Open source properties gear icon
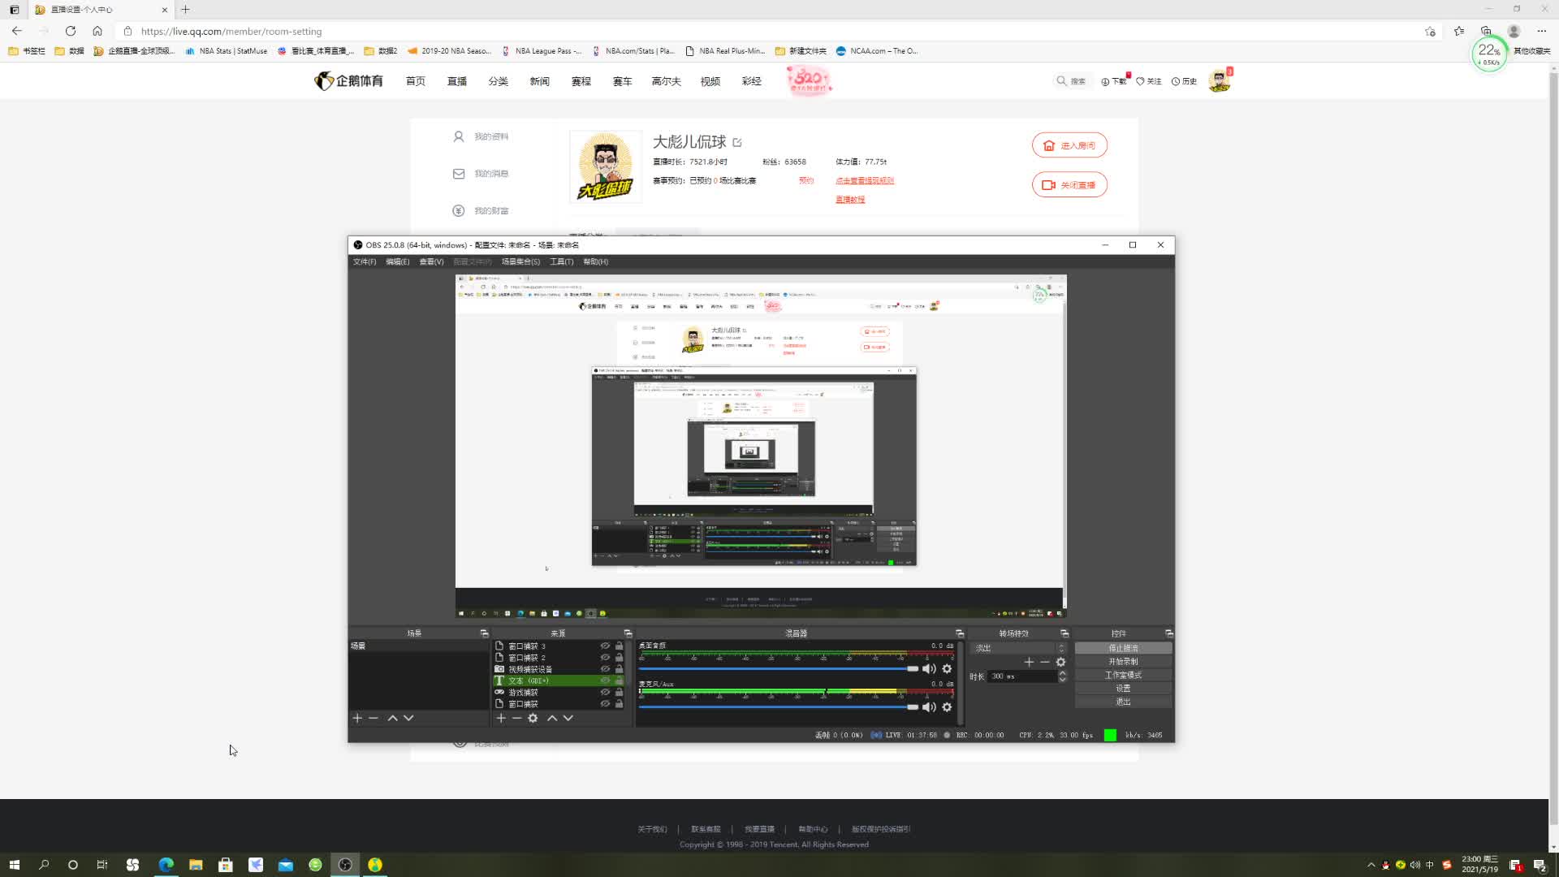Image resolution: width=1559 pixels, height=877 pixels. pos(533,718)
